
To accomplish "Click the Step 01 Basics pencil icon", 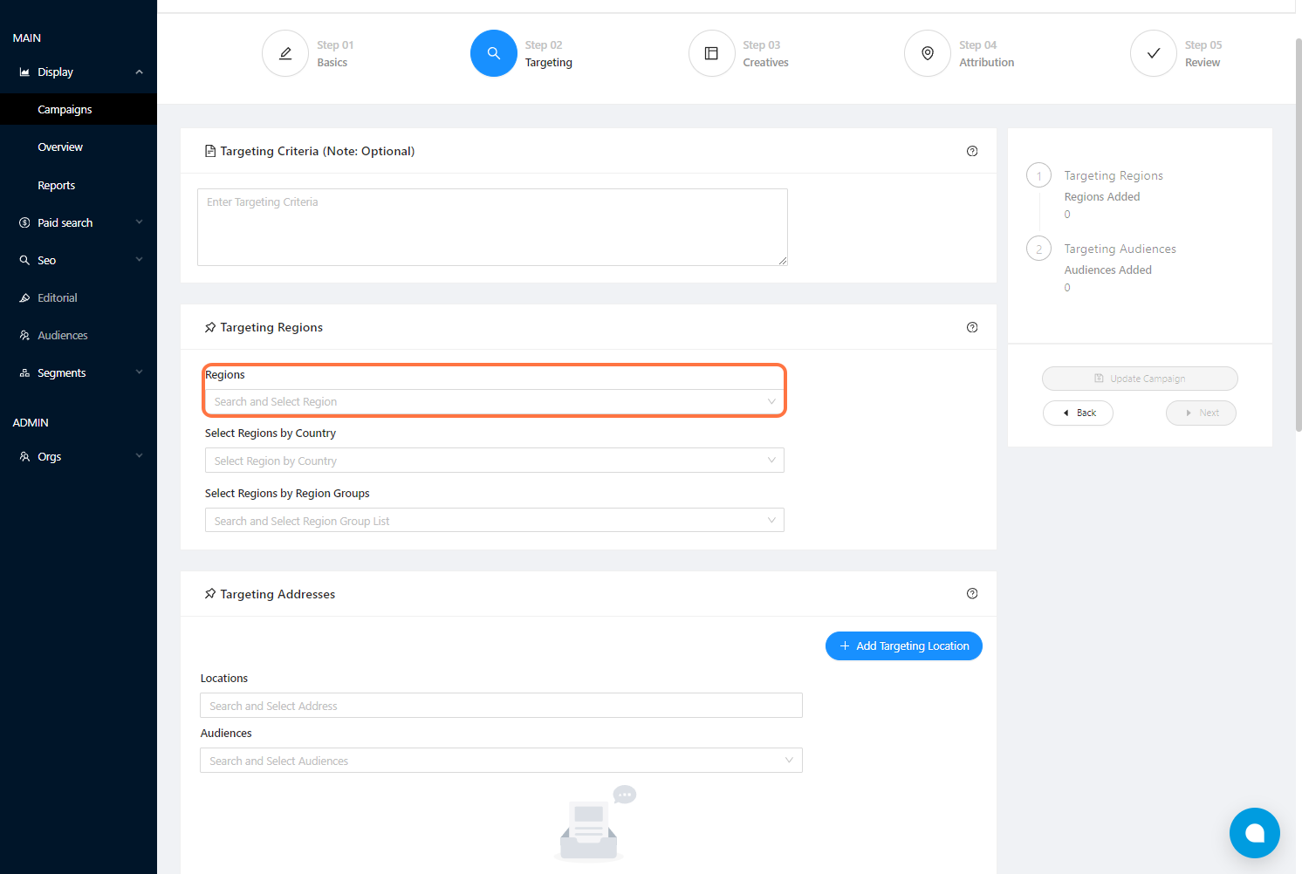I will point(285,53).
